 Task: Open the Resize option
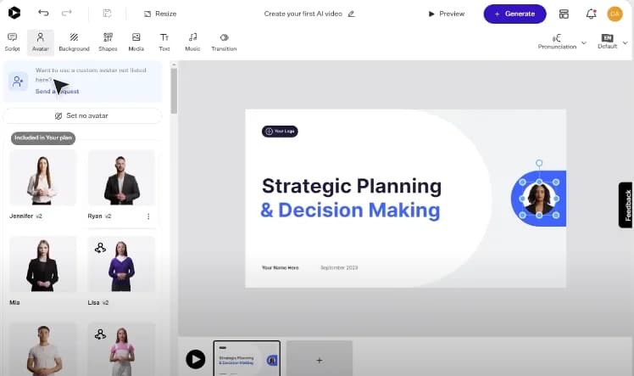coord(160,14)
